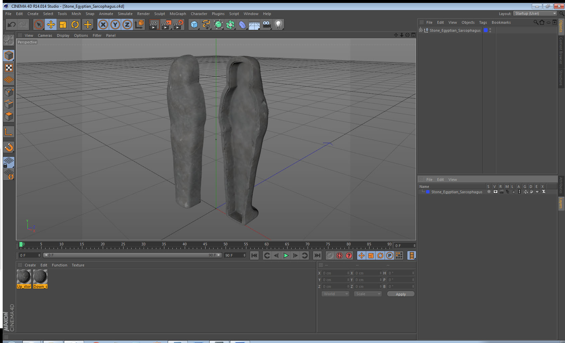
Task: Click the frame range slider bar
Action: pos(132,255)
